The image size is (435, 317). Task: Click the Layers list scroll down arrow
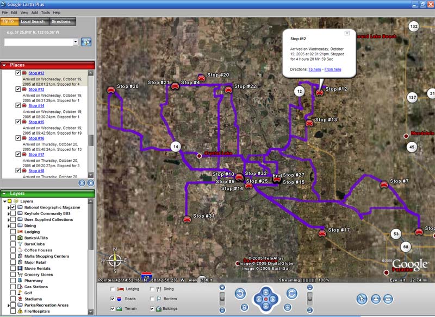click(91, 312)
